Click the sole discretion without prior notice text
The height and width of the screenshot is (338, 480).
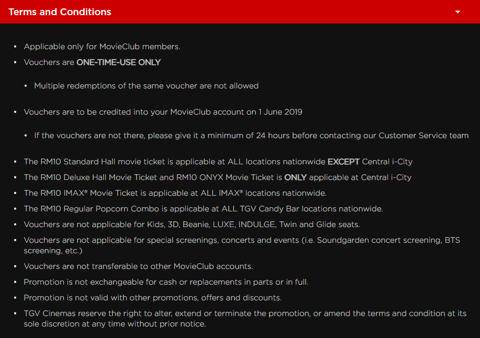pos(115,324)
